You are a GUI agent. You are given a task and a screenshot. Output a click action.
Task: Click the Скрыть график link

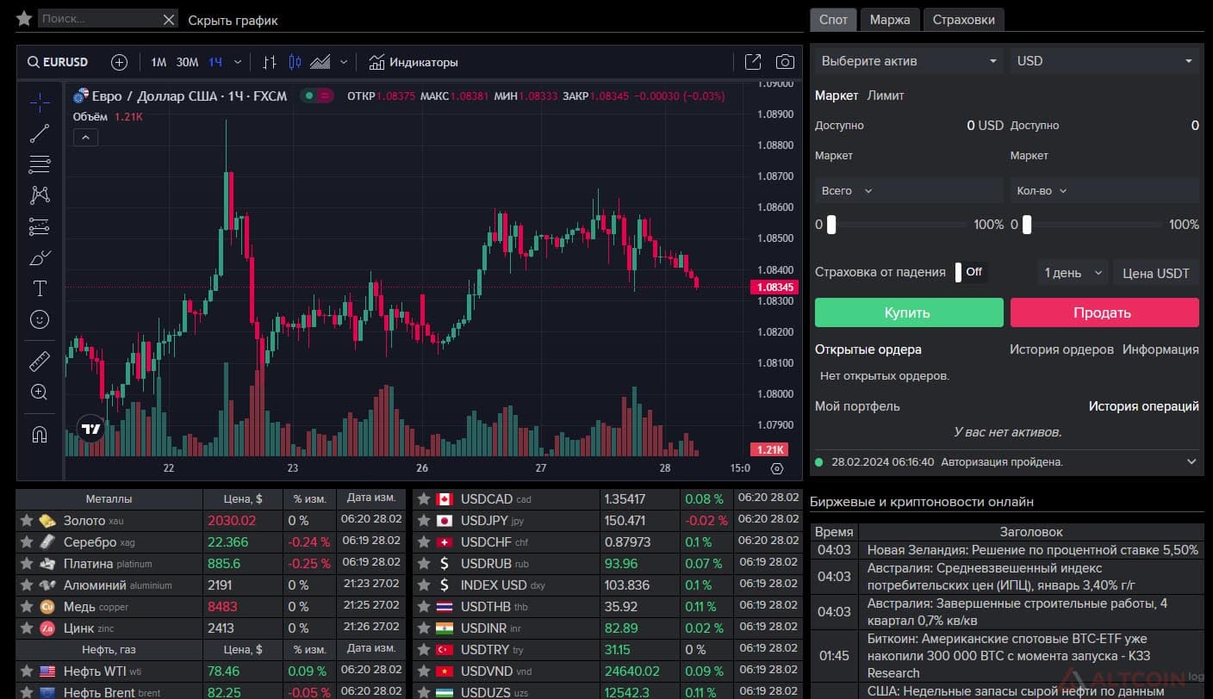pos(233,20)
